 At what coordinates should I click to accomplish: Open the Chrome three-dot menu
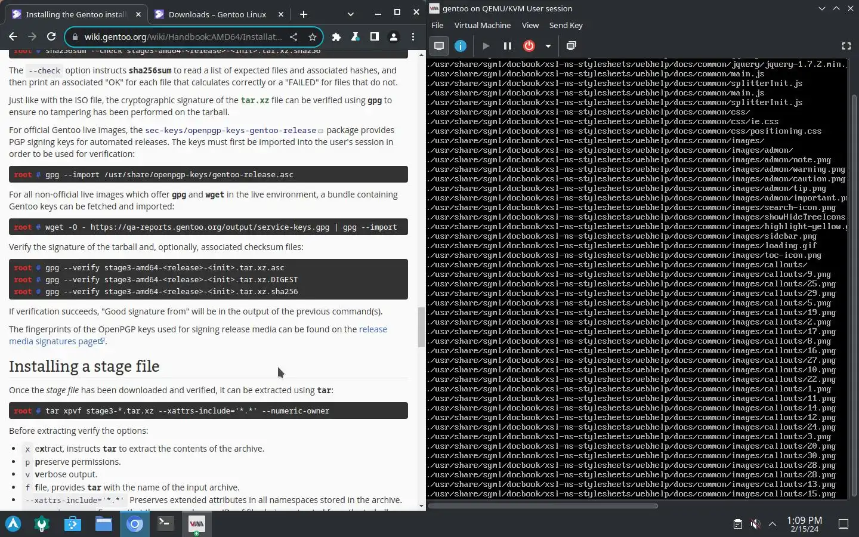coord(413,37)
